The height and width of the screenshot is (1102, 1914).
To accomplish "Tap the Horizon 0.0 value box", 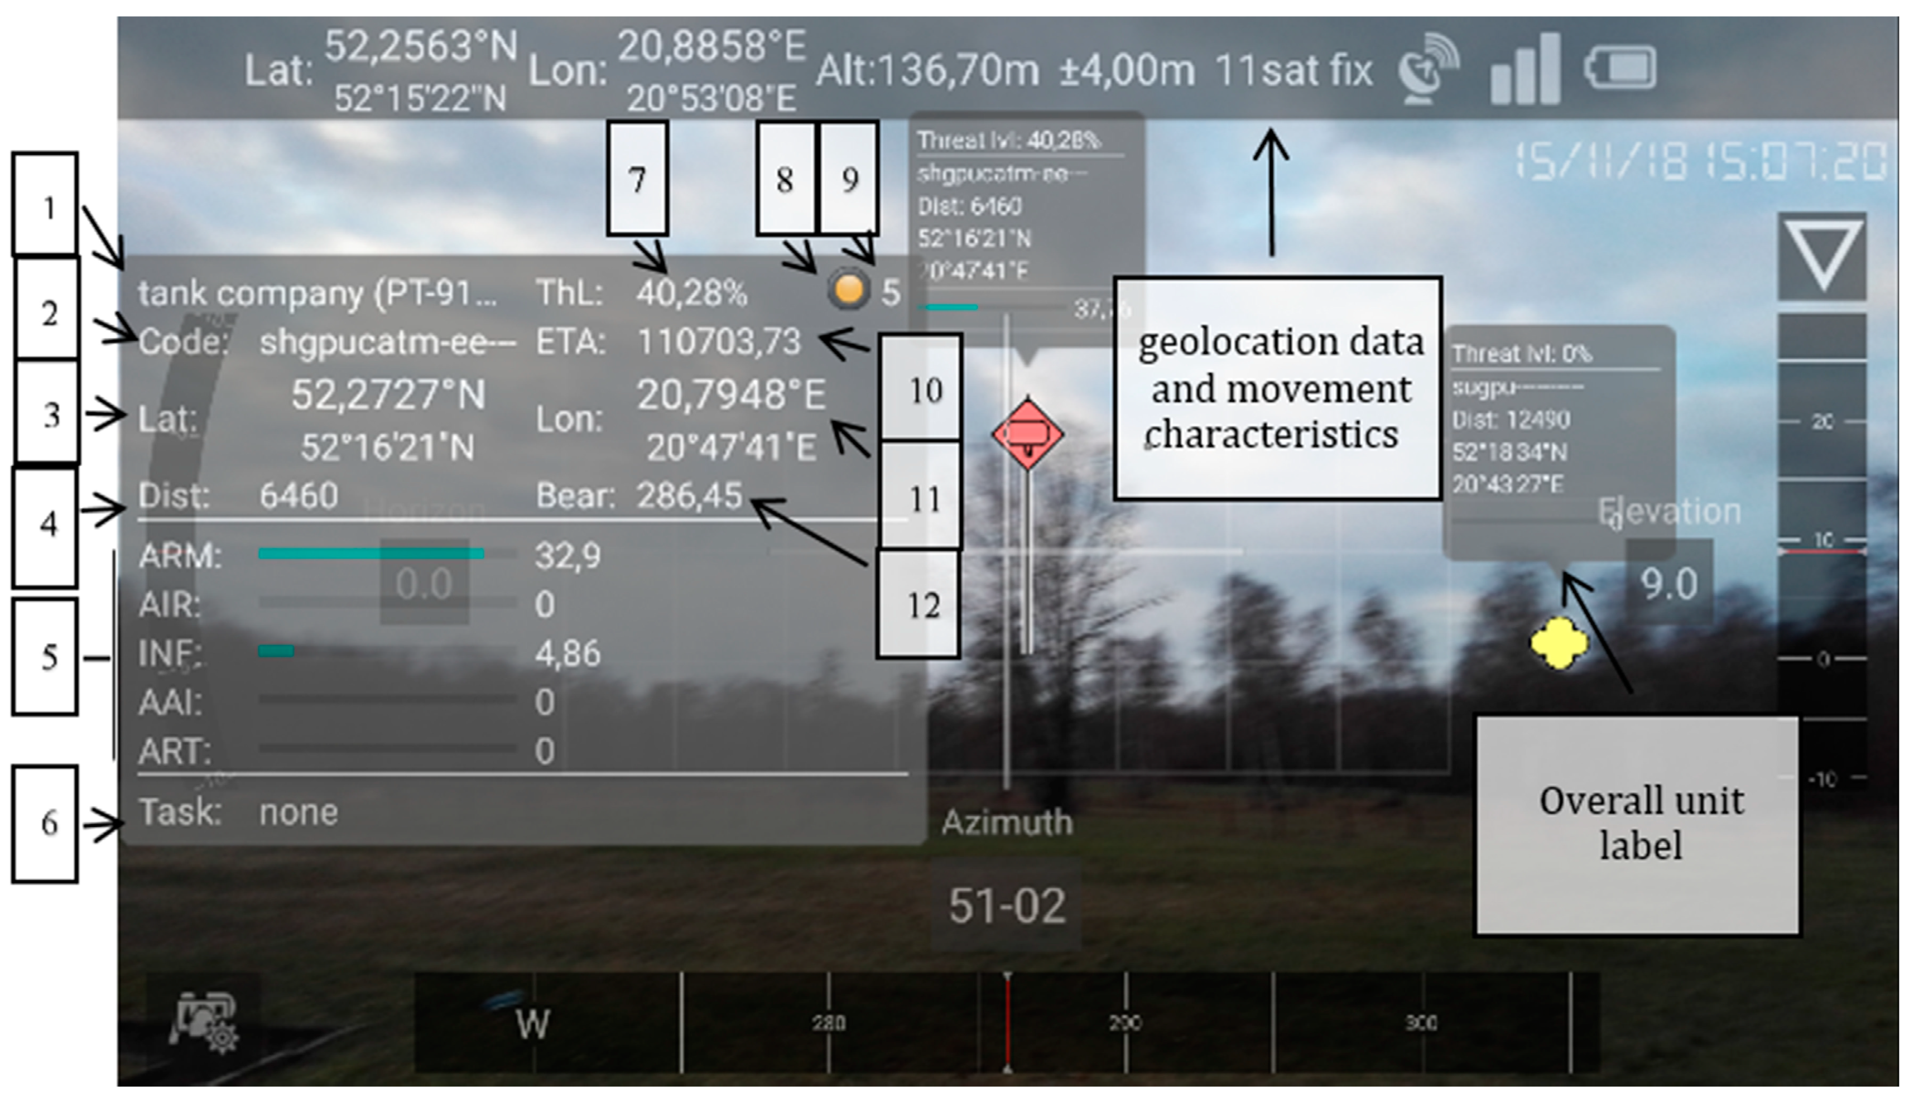I will pyautogui.click(x=424, y=583).
